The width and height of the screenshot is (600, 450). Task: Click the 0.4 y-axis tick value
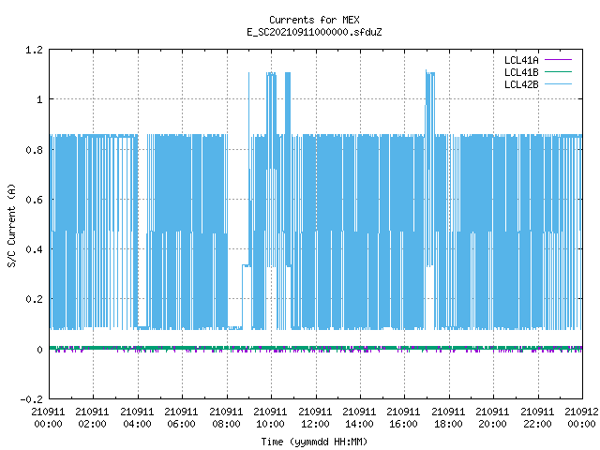click(34, 249)
